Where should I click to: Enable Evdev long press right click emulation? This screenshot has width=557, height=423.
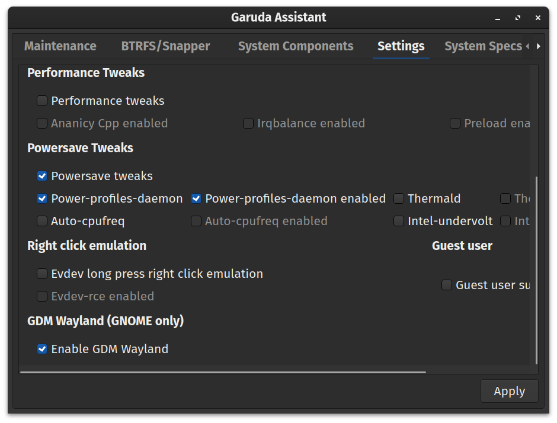[x=42, y=274]
